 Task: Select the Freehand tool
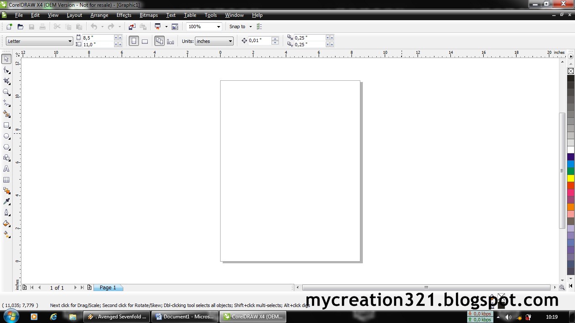point(6,103)
